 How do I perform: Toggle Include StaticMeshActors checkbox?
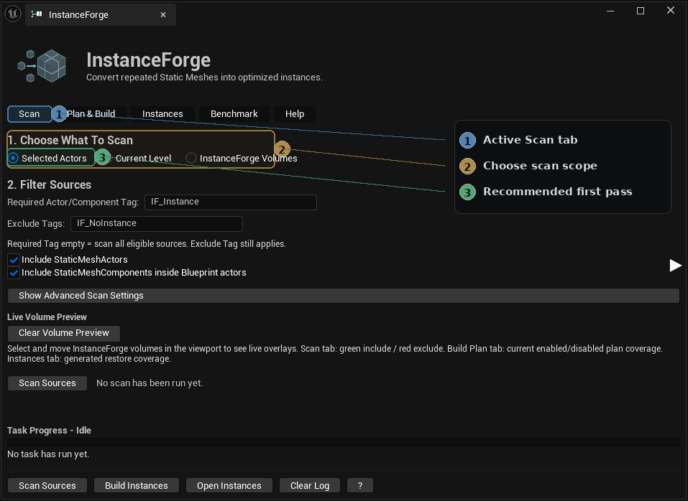pyautogui.click(x=14, y=260)
